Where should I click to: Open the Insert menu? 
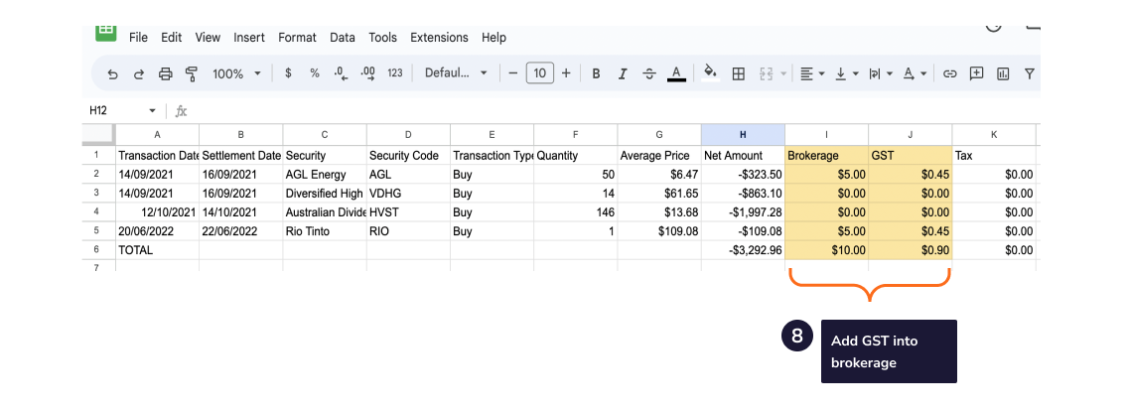pos(249,38)
